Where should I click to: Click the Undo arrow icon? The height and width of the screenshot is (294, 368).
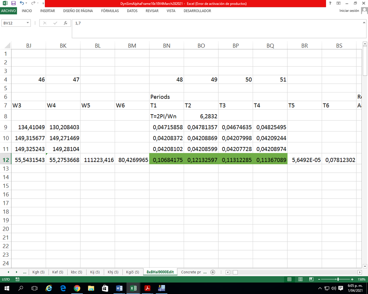[22, 3]
